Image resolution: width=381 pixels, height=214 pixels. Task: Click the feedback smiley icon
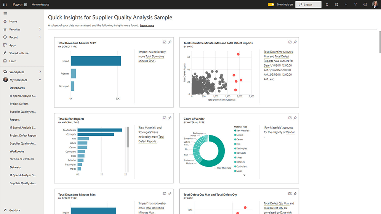click(365, 5)
